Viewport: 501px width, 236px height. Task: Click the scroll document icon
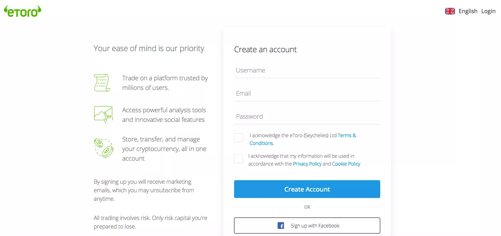[102, 83]
